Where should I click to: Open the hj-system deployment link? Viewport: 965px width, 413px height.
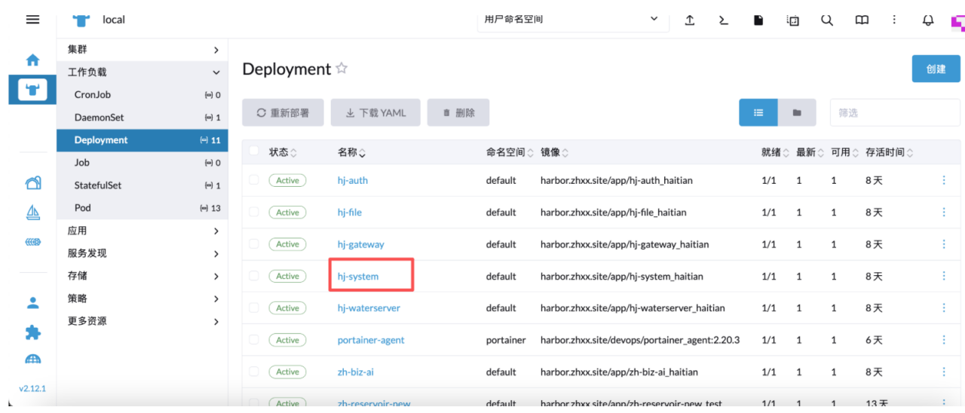tap(358, 277)
